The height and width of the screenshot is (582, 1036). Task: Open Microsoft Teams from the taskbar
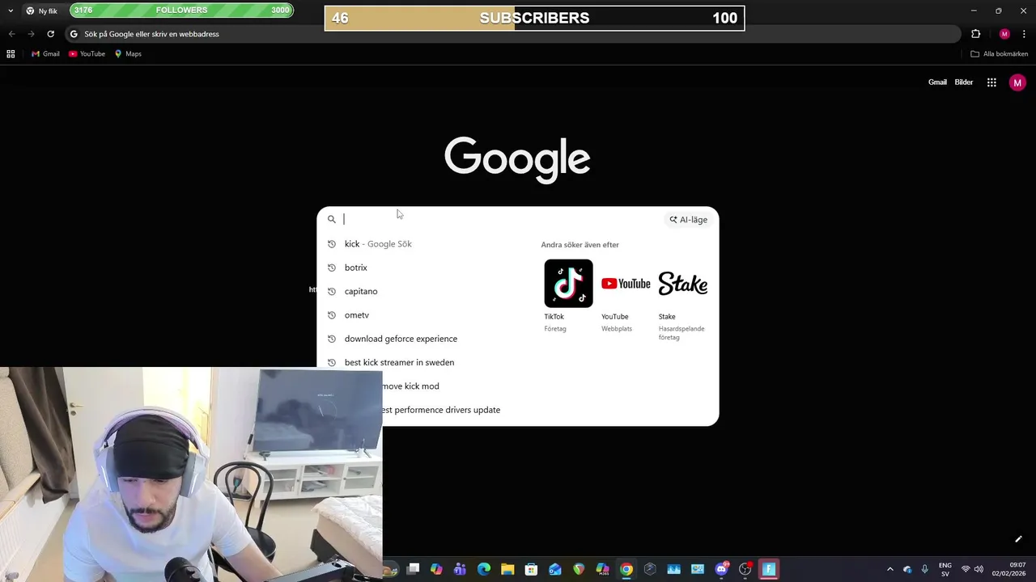pyautogui.click(x=460, y=569)
